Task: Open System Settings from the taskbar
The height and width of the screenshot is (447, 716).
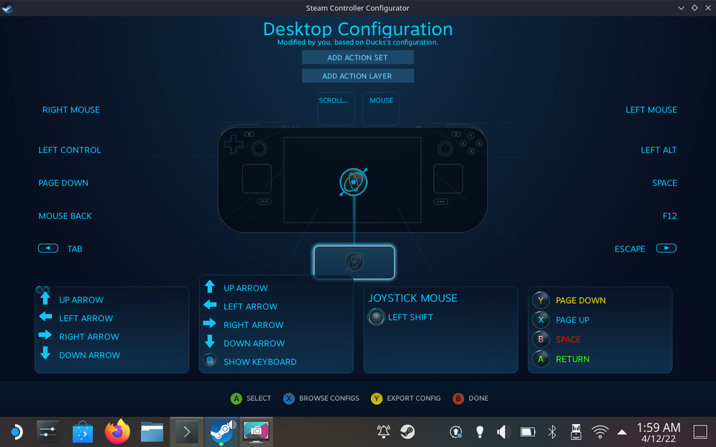Action: tap(48, 431)
